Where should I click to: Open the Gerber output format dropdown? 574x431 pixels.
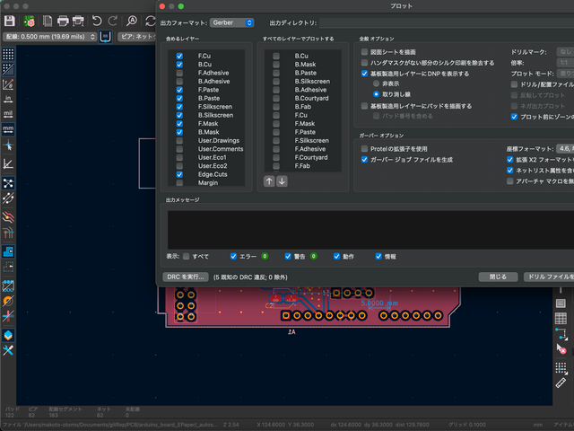coord(233,22)
